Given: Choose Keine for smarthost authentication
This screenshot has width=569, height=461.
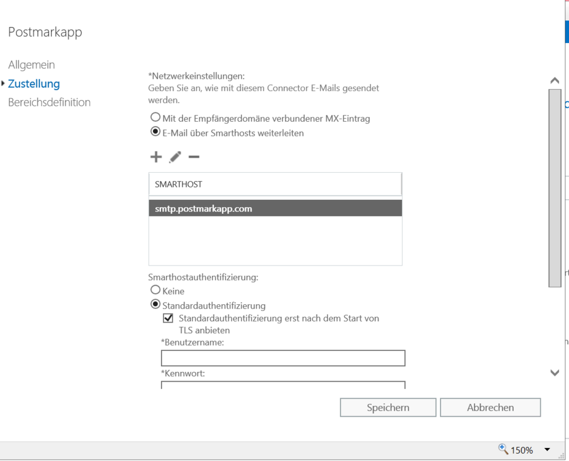Looking at the screenshot, I should (155, 291).
